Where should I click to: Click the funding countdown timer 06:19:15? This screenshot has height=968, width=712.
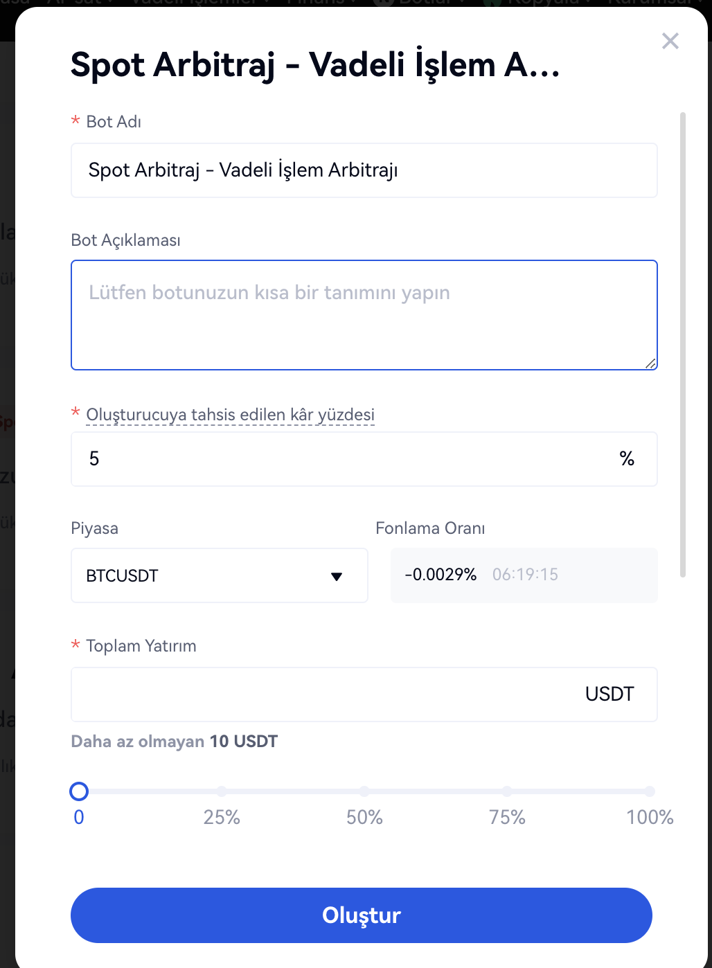click(x=525, y=575)
